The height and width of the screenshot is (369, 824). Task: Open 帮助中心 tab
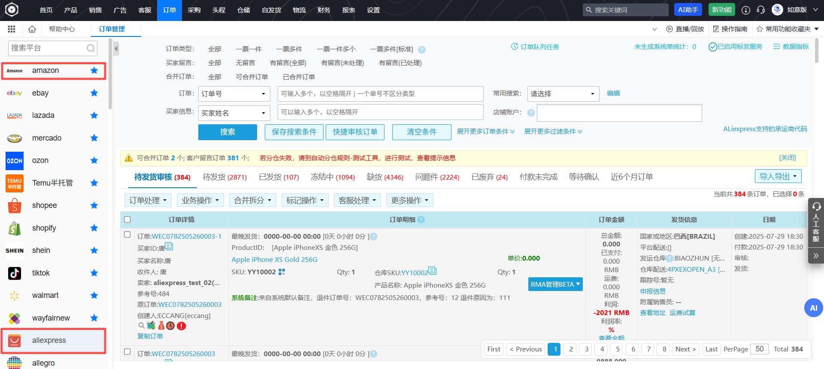[62, 29]
